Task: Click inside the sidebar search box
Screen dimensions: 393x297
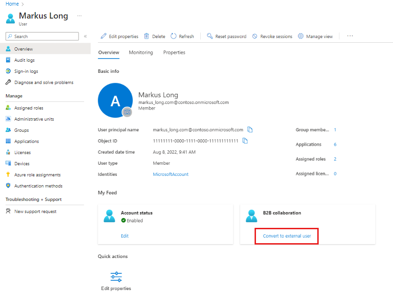Action: click(42, 36)
